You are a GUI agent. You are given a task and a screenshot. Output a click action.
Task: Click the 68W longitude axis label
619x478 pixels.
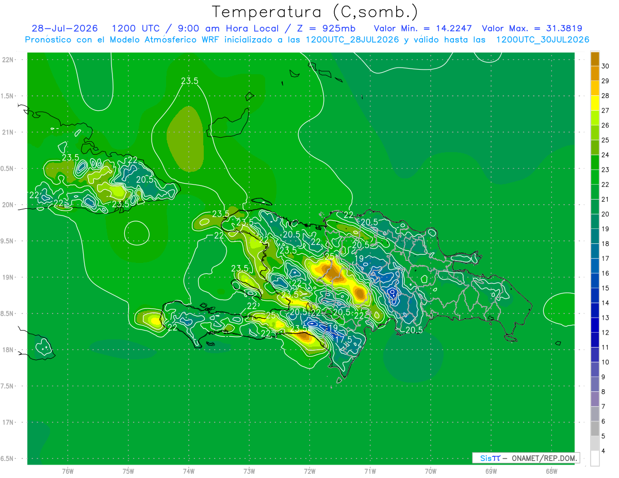point(551,471)
